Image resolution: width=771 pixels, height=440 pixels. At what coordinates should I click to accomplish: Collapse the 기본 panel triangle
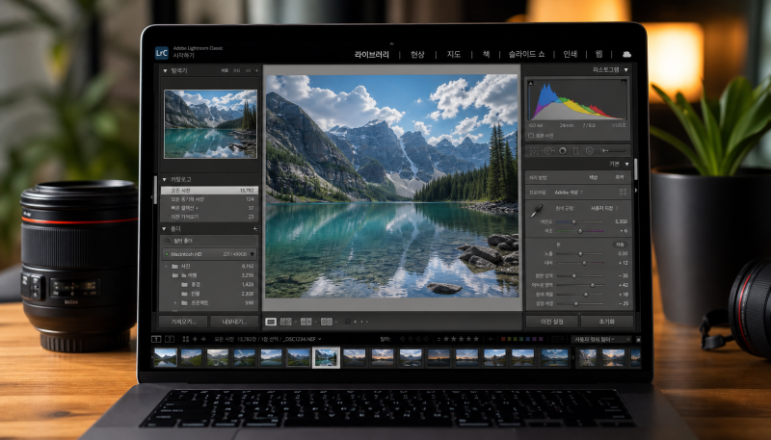[626, 164]
